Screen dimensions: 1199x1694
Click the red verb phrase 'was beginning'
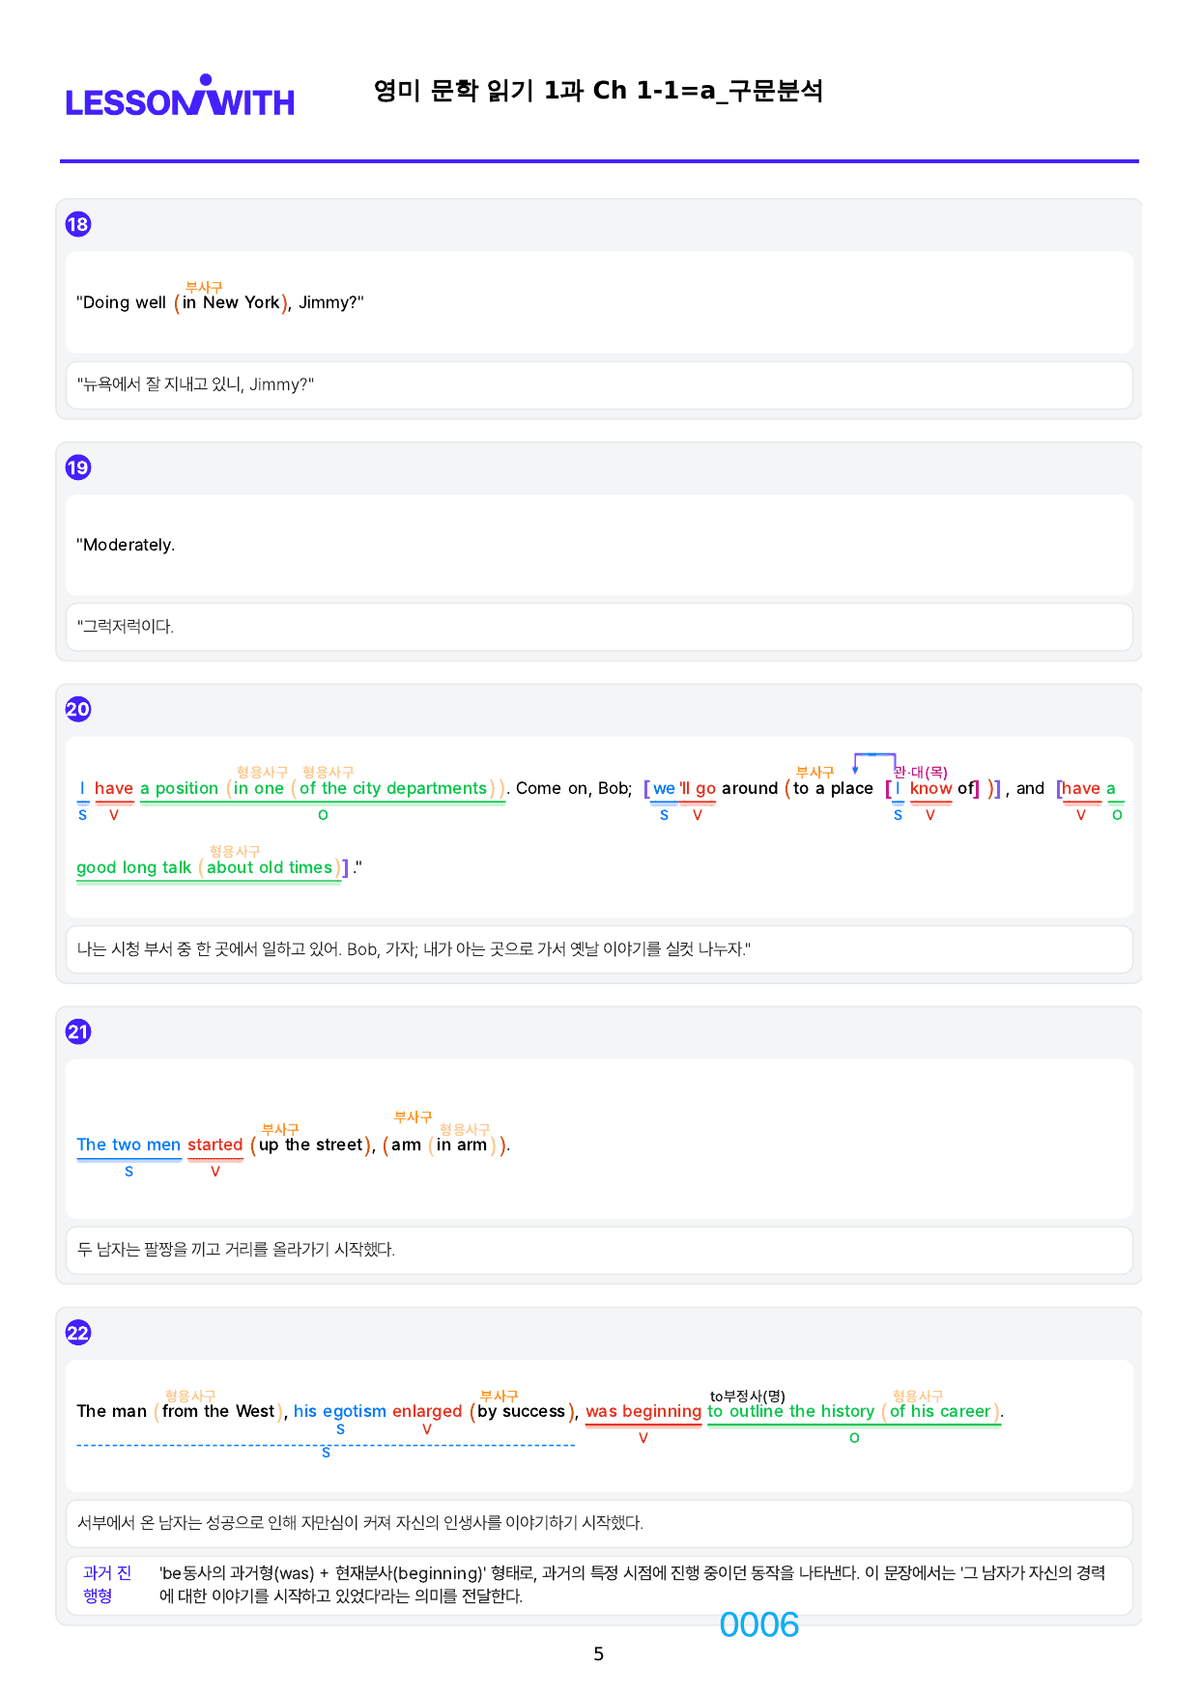[643, 1411]
